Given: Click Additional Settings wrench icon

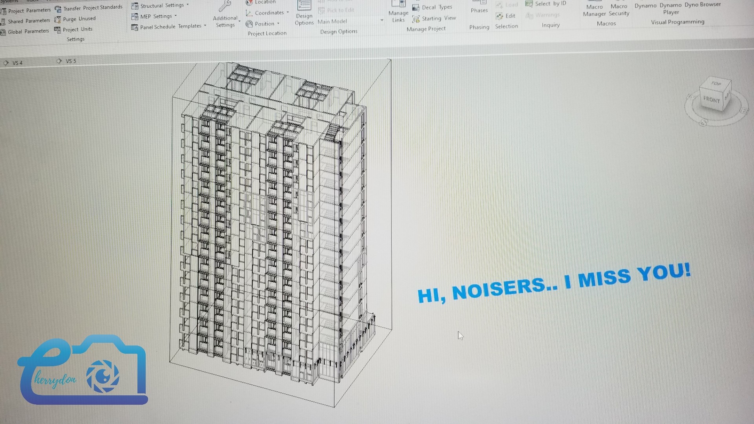Looking at the screenshot, I should pyautogui.click(x=225, y=6).
